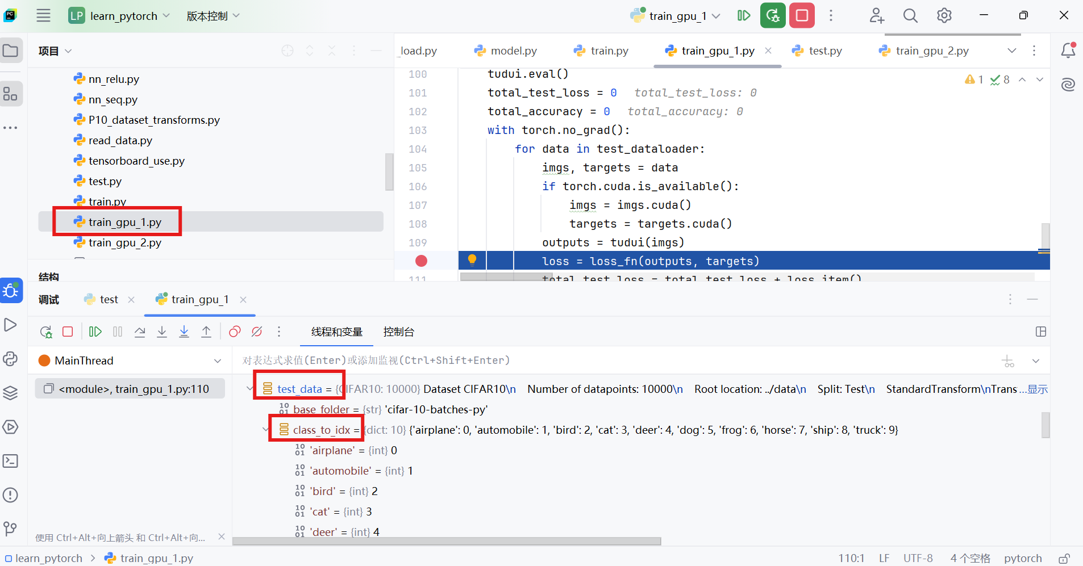Toggle the breakpoint on line 110
This screenshot has height=566, width=1083.
coord(421,261)
